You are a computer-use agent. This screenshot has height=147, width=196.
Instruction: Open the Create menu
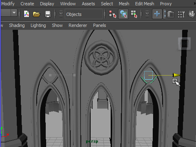[27, 4]
